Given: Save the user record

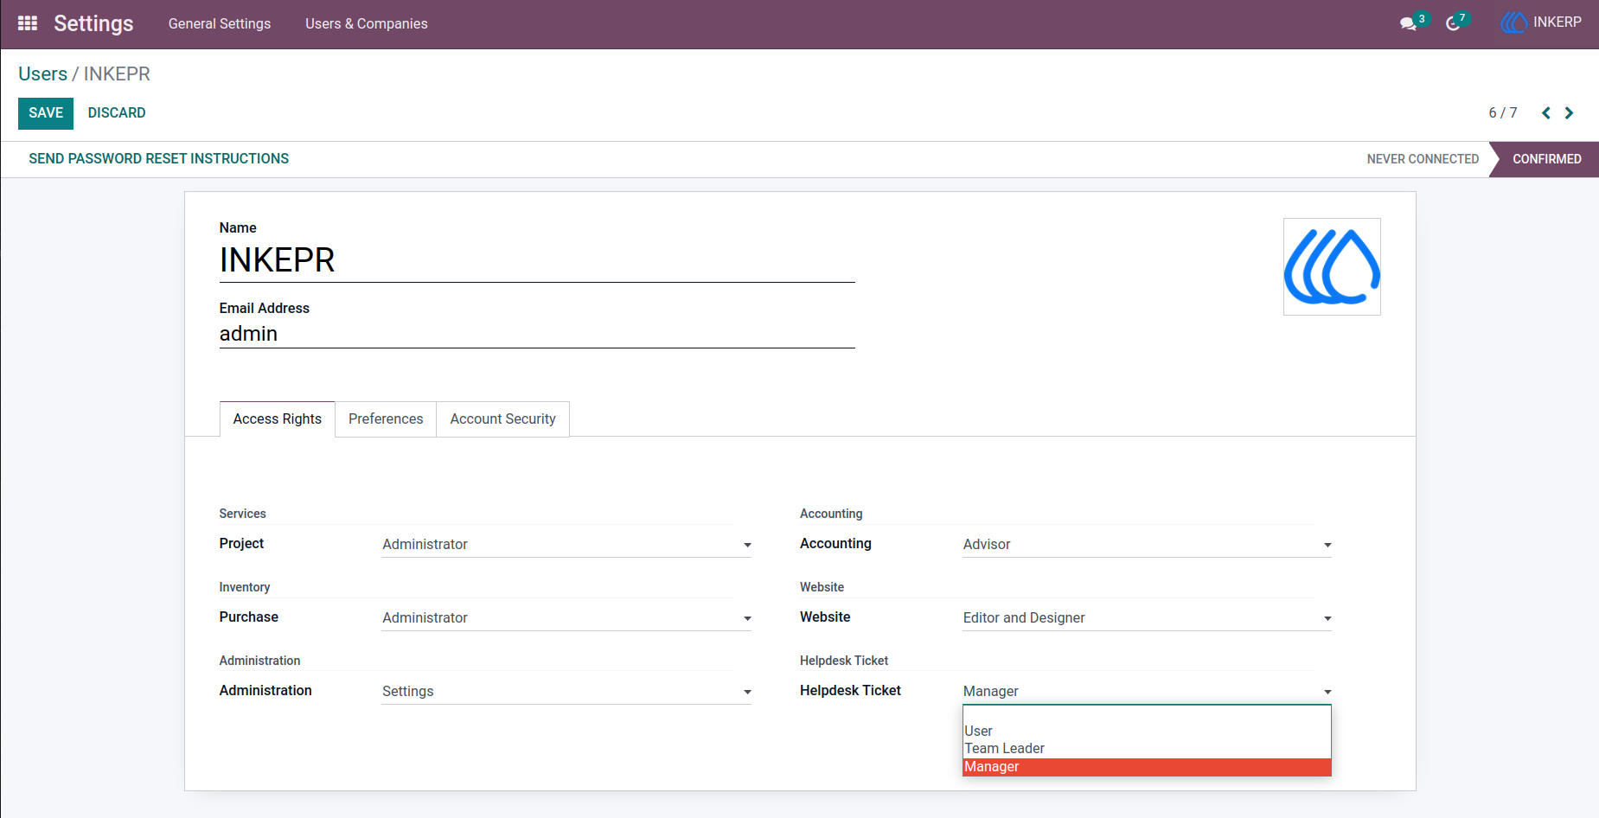Looking at the screenshot, I should point(46,113).
